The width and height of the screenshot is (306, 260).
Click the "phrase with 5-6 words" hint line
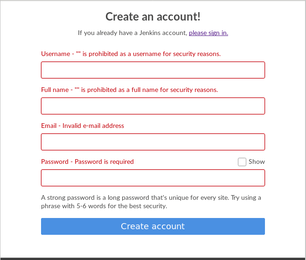(x=104, y=206)
